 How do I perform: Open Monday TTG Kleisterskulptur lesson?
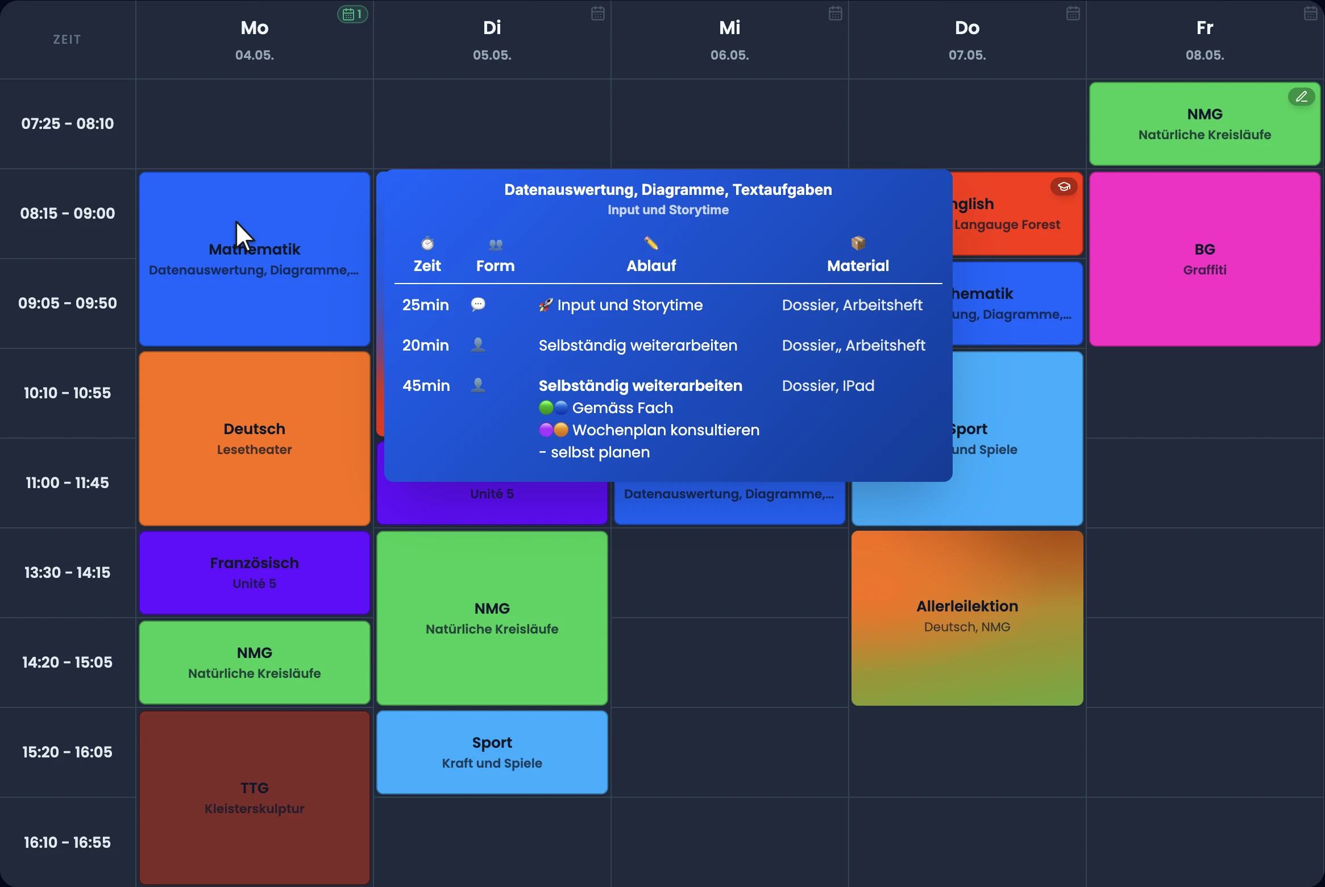pos(255,798)
